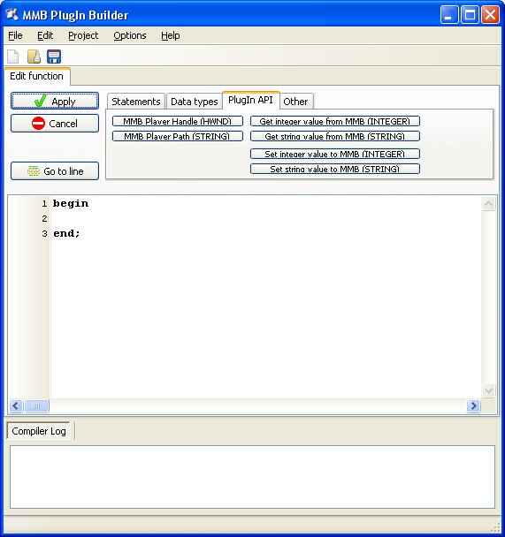505x537 pixels.
Task: Select the PlugIn API tab
Action: 250,100
